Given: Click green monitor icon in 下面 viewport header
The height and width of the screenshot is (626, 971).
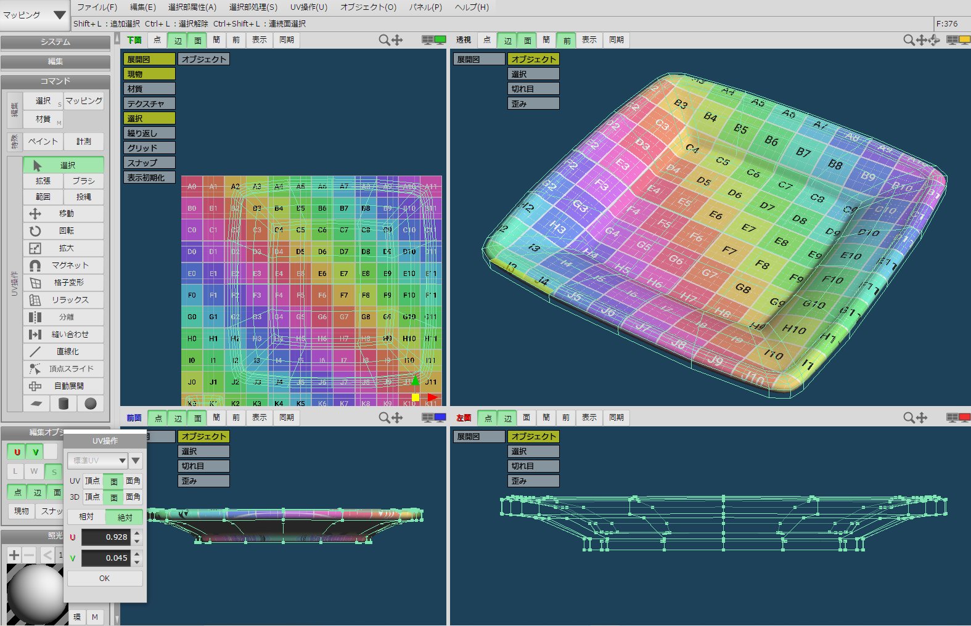Looking at the screenshot, I should pyautogui.click(x=440, y=40).
